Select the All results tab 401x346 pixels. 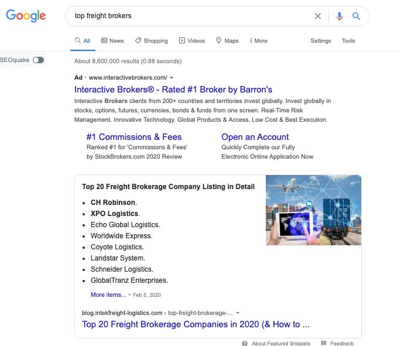click(83, 40)
